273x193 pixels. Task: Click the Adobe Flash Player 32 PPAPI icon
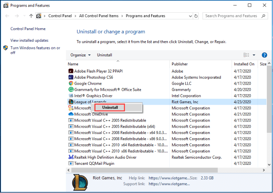71,71
